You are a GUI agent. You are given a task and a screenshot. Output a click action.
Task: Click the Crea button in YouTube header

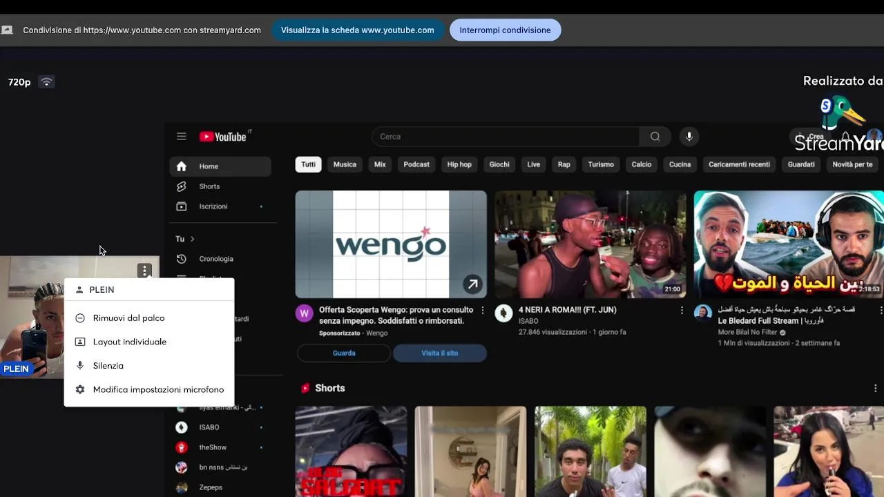(809, 137)
